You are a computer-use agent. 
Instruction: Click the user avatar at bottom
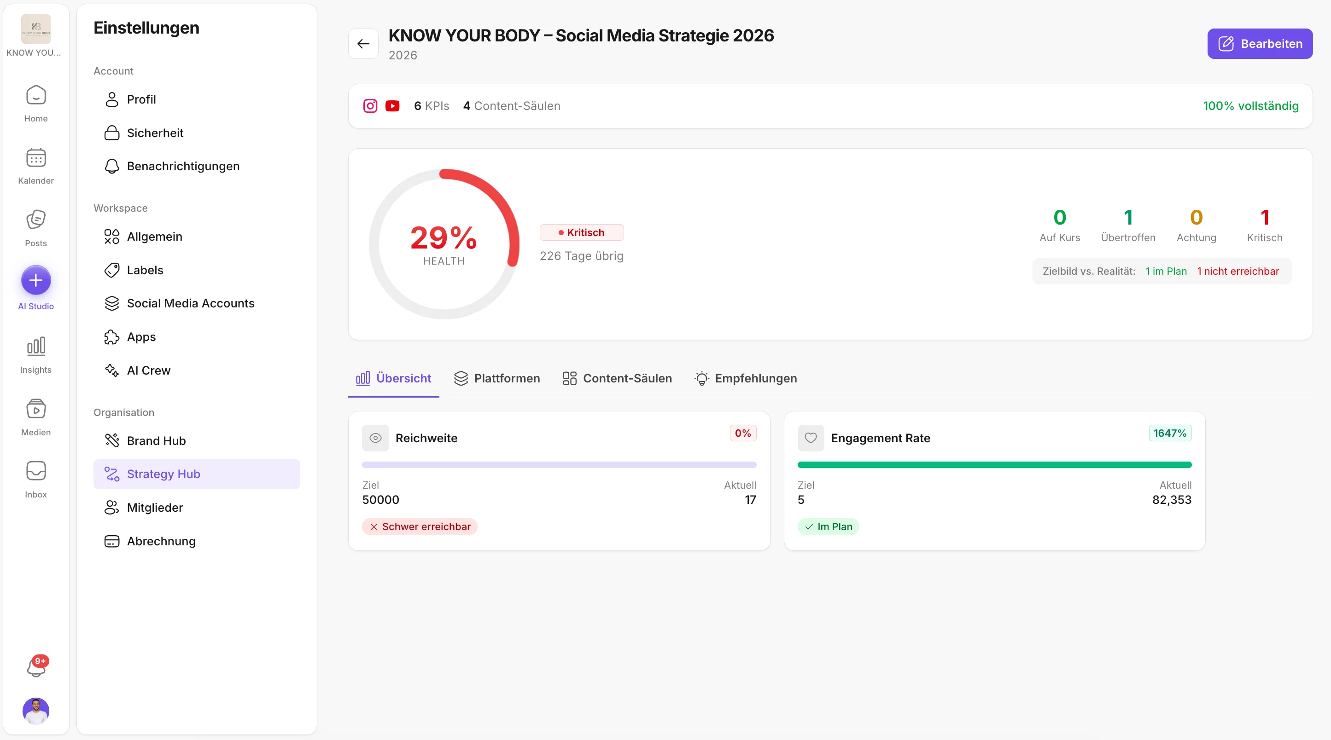click(x=35, y=711)
